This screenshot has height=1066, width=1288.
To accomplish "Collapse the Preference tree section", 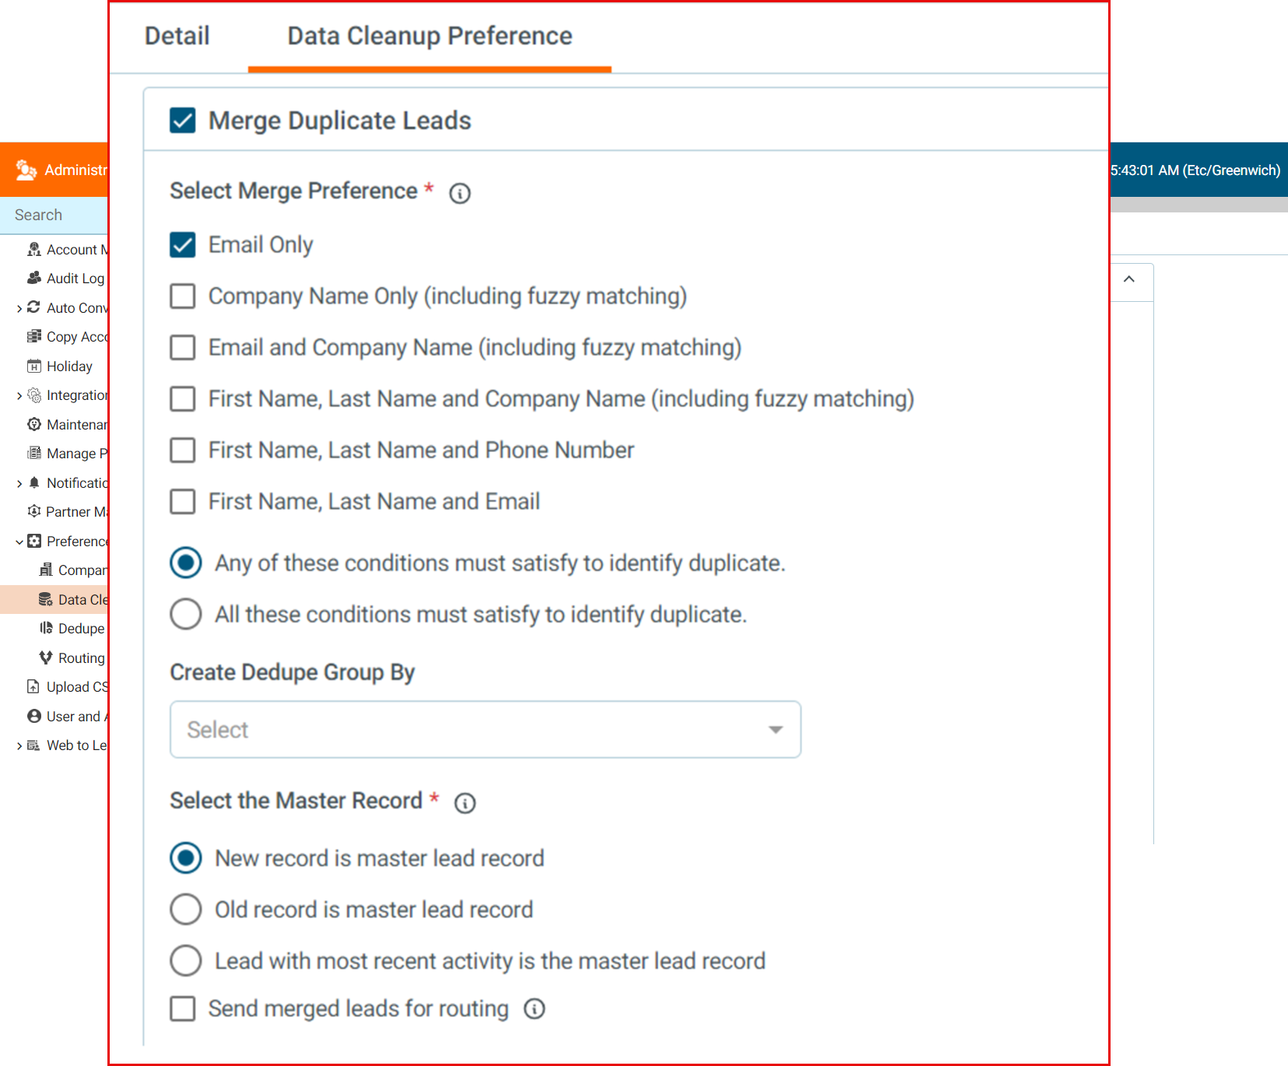I will 19,542.
